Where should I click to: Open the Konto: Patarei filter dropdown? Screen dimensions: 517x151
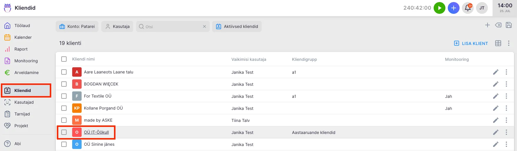tap(77, 26)
